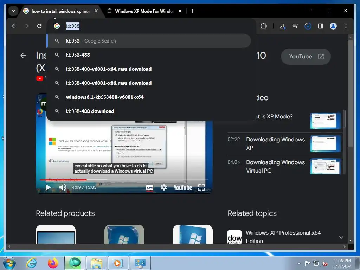360x270 pixels.
Task: Pick the kb958-488 download suggestion
Action: click(149, 111)
